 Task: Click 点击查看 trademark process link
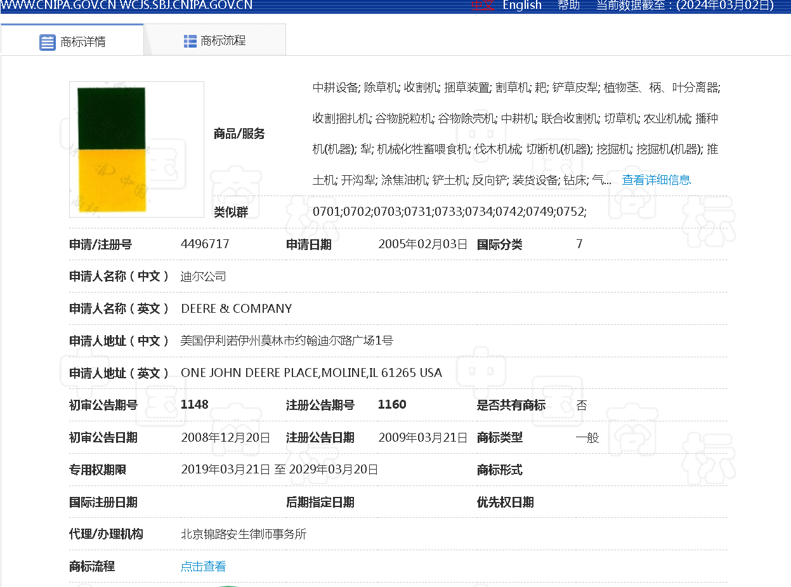[x=203, y=567]
